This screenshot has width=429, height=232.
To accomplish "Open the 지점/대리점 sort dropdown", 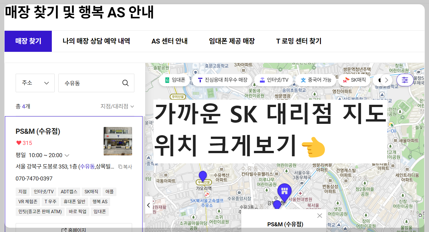I will [x=117, y=106].
